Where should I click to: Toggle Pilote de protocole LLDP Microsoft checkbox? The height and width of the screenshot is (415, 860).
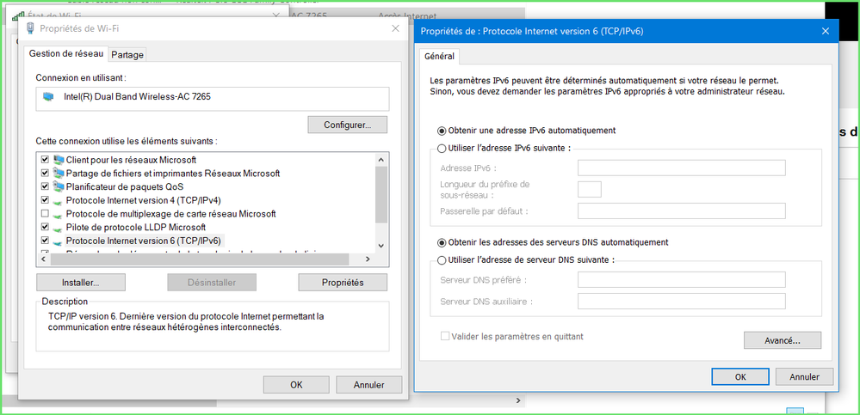pyautogui.click(x=46, y=227)
